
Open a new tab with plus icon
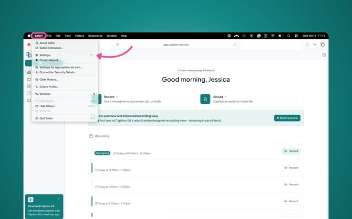[x=315, y=45]
